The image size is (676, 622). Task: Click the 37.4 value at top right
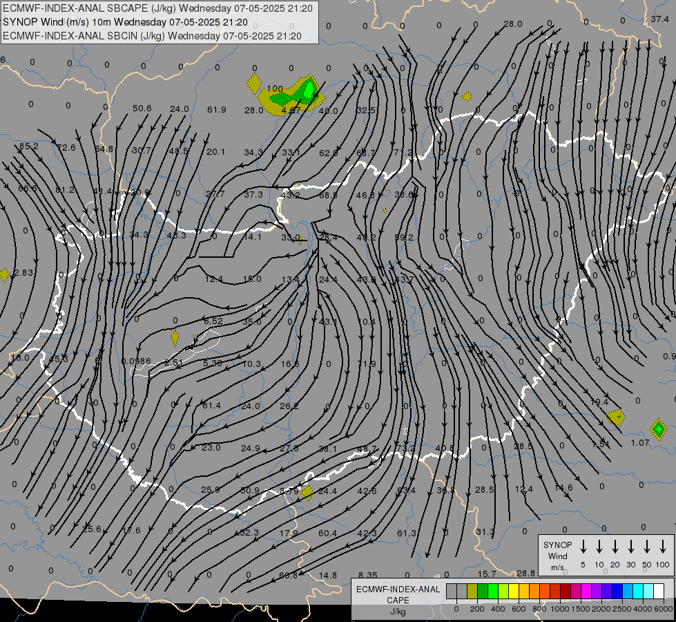pos(659,19)
